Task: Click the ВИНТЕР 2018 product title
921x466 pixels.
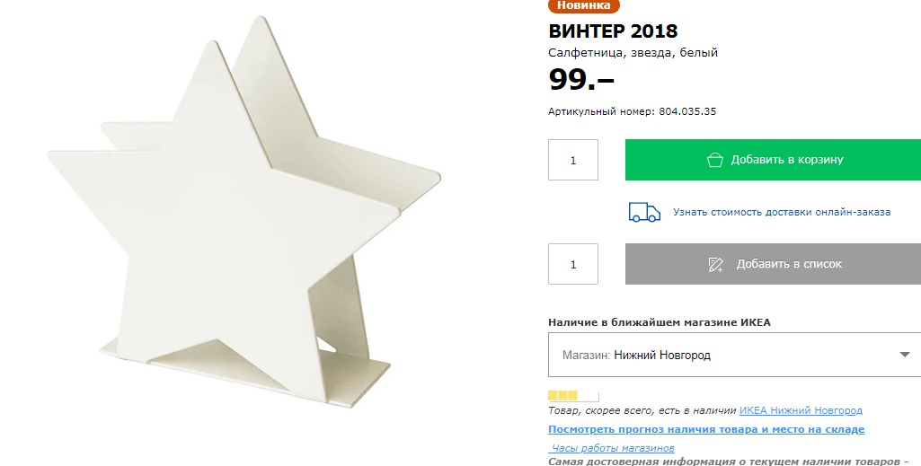Action: pos(613,31)
